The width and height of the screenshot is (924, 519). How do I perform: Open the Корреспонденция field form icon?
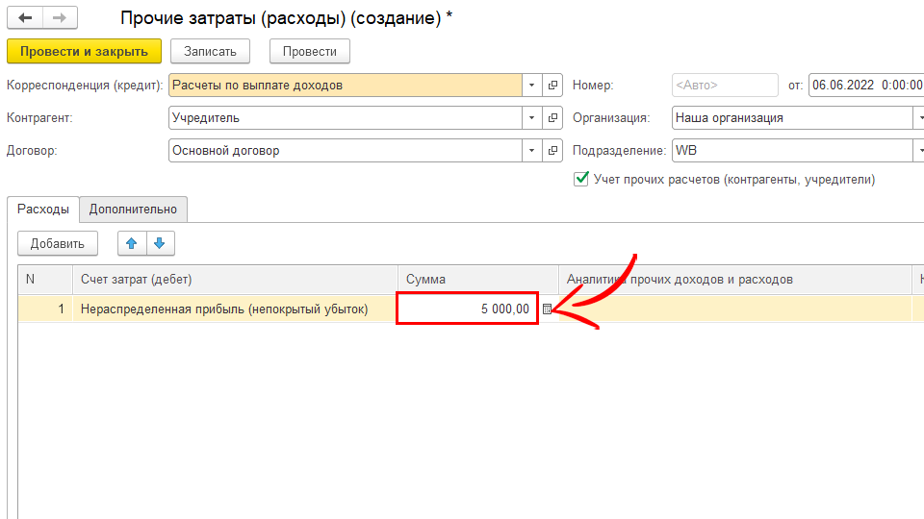(x=553, y=85)
